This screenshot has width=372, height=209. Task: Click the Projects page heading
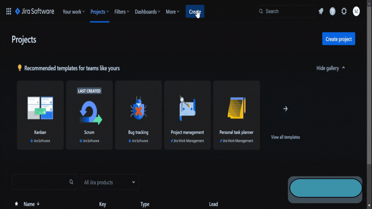tap(24, 40)
